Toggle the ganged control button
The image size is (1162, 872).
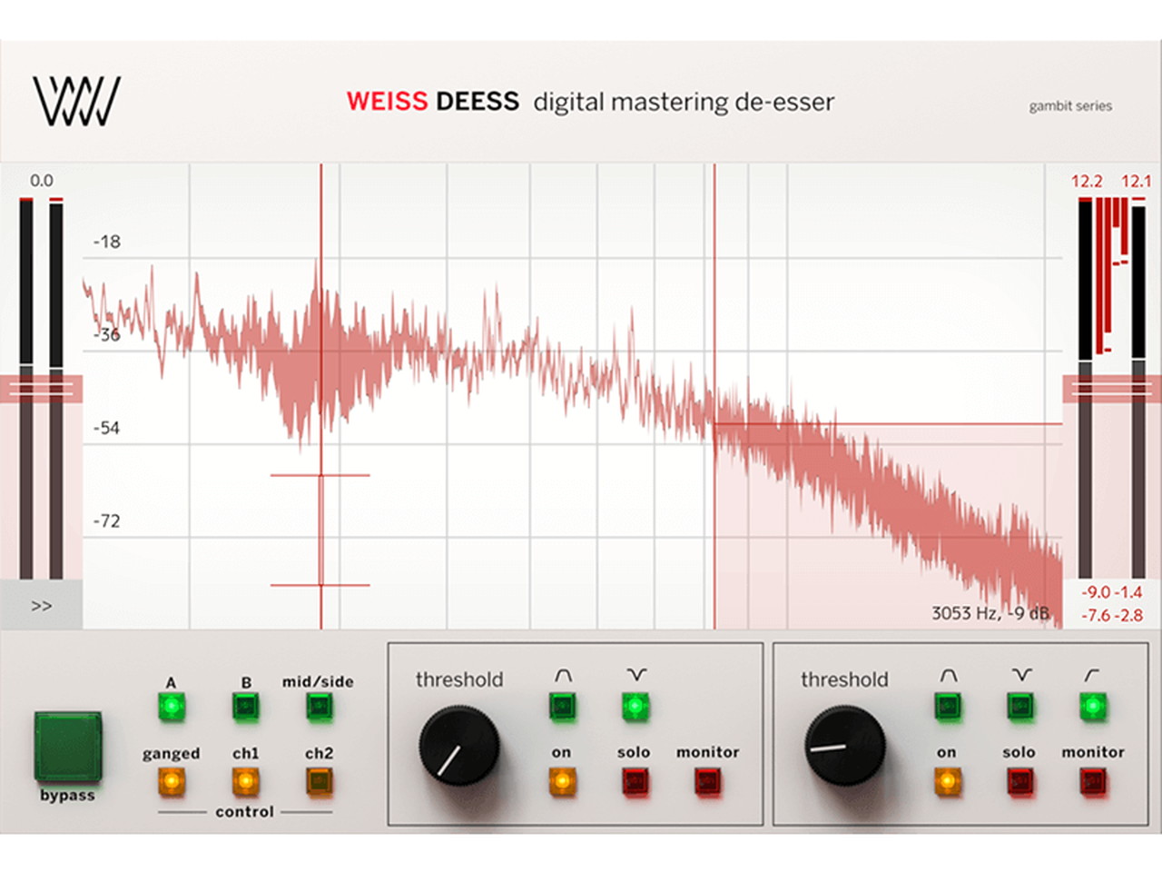coord(171,780)
